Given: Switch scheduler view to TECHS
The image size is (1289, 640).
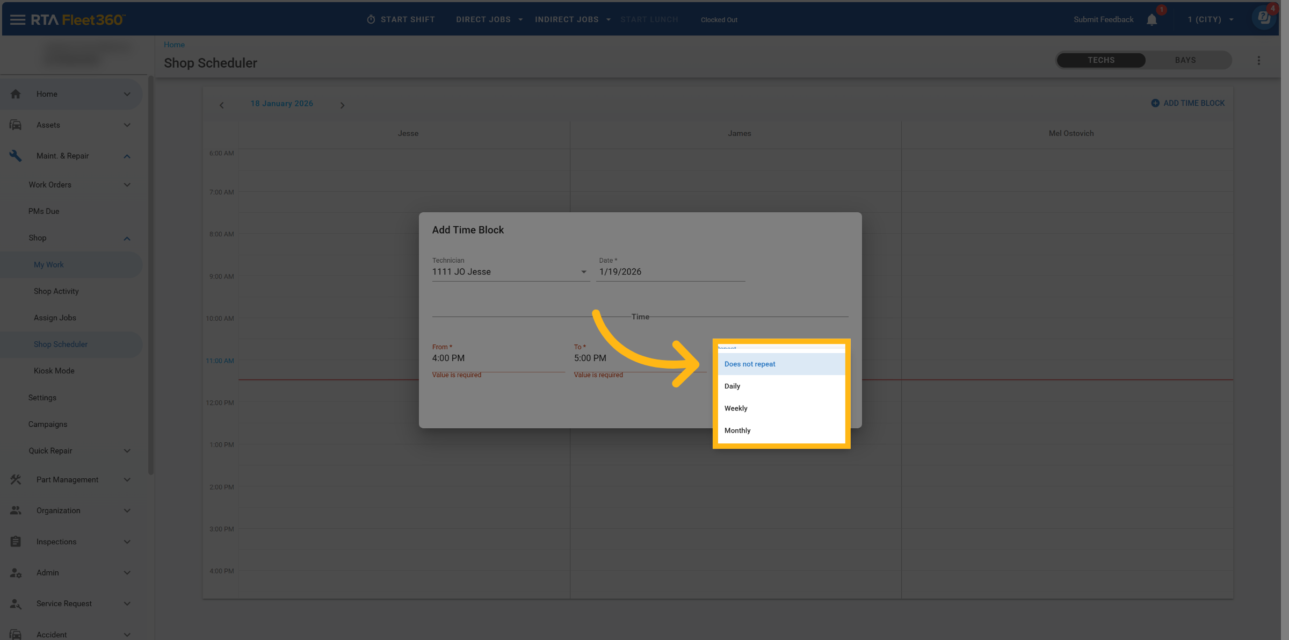Looking at the screenshot, I should 1101,60.
